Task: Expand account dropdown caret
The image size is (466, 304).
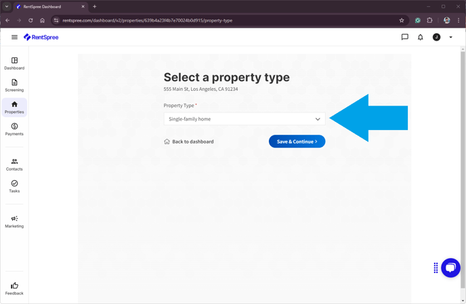Action: click(450, 37)
